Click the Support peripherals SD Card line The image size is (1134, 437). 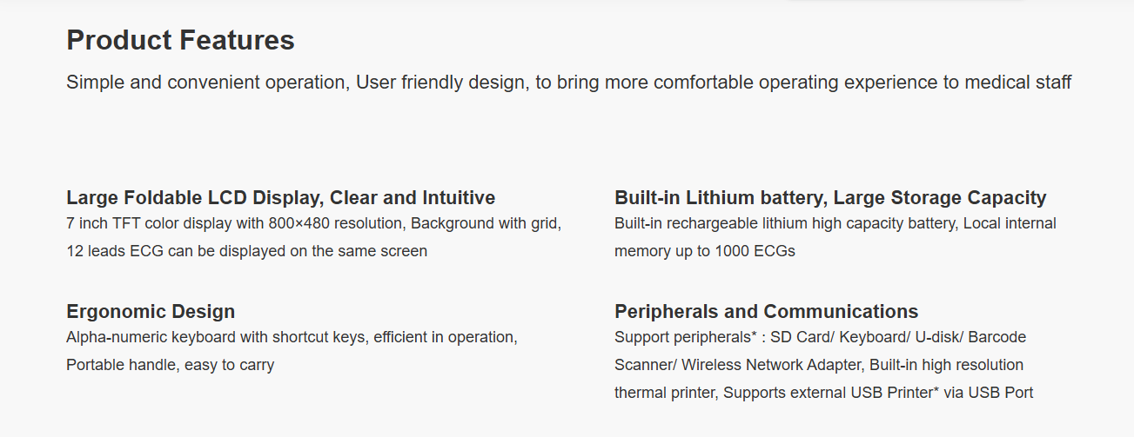pos(820,336)
